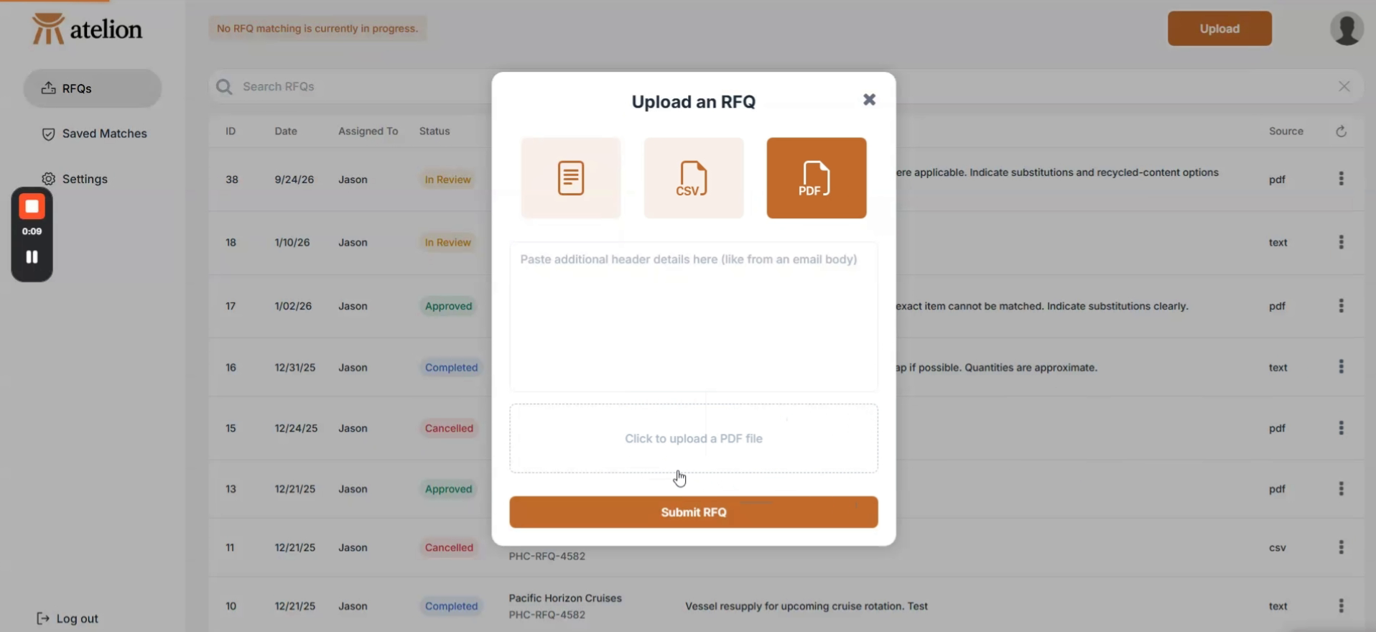Log out of atelion

tap(68, 618)
